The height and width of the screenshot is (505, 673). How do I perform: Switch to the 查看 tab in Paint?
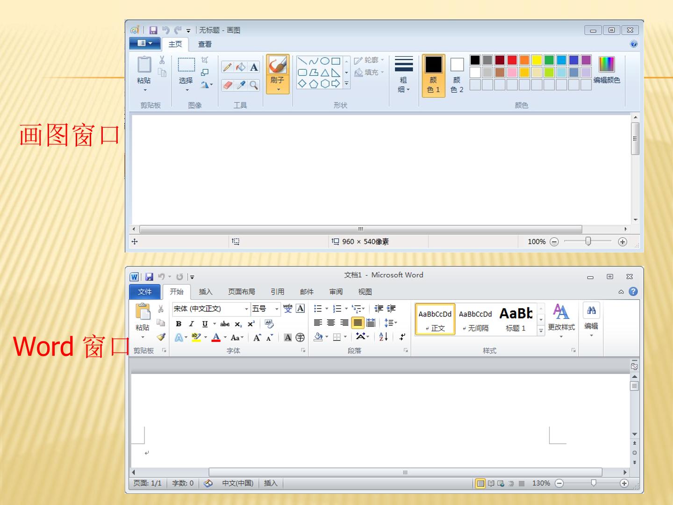(x=205, y=44)
